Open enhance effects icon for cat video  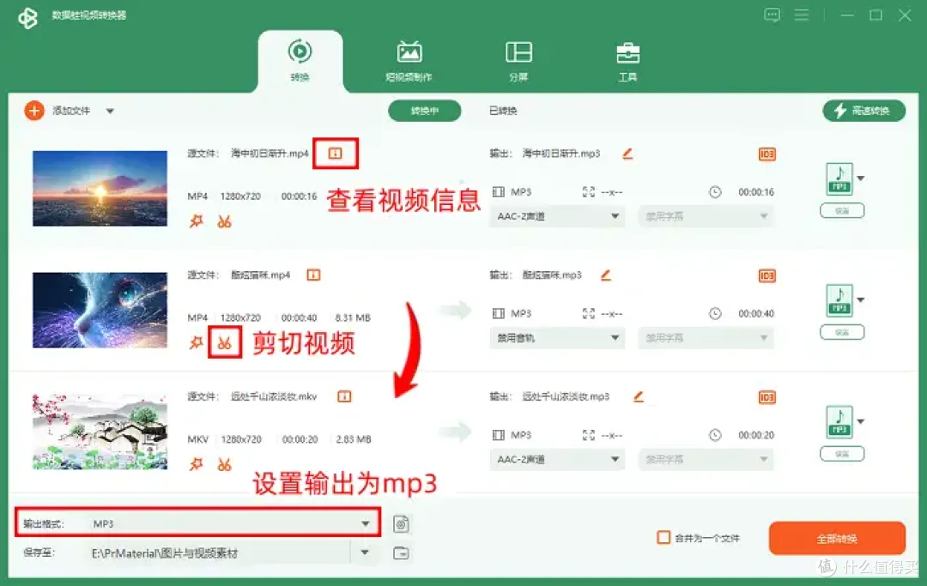(197, 342)
